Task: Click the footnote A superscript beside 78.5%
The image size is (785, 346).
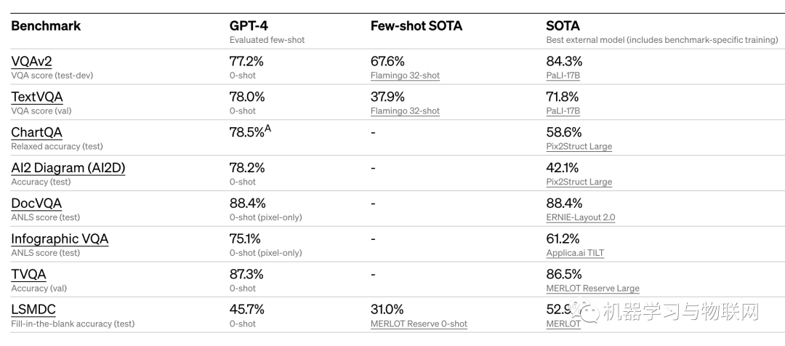Action: (x=268, y=129)
